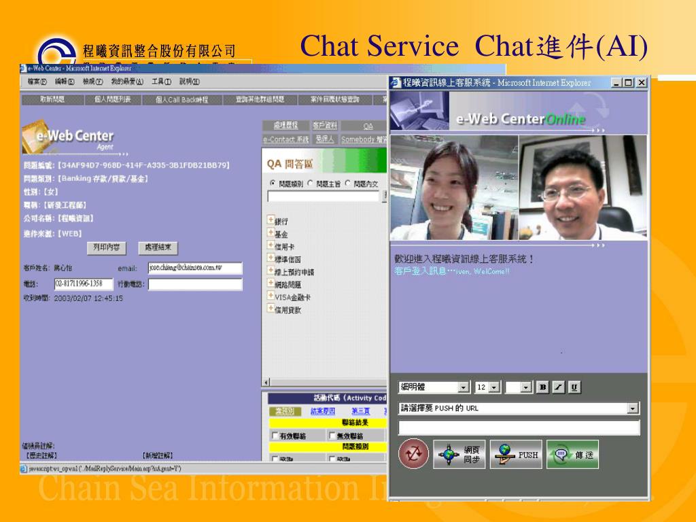Click the 【新增註解】 link

(x=157, y=455)
